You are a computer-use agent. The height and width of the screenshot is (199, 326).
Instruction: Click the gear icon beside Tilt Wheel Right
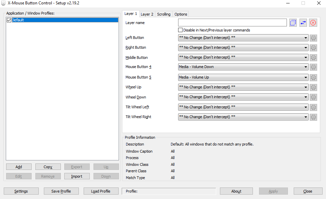313,117
